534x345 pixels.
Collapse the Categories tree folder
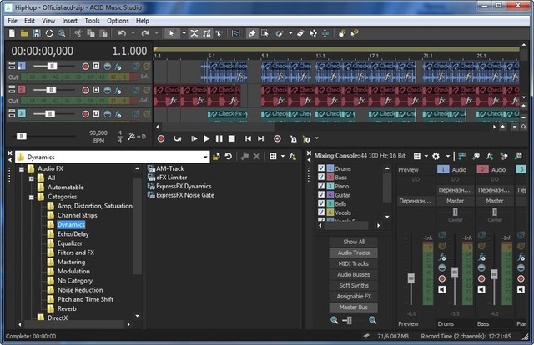(32, 197)
